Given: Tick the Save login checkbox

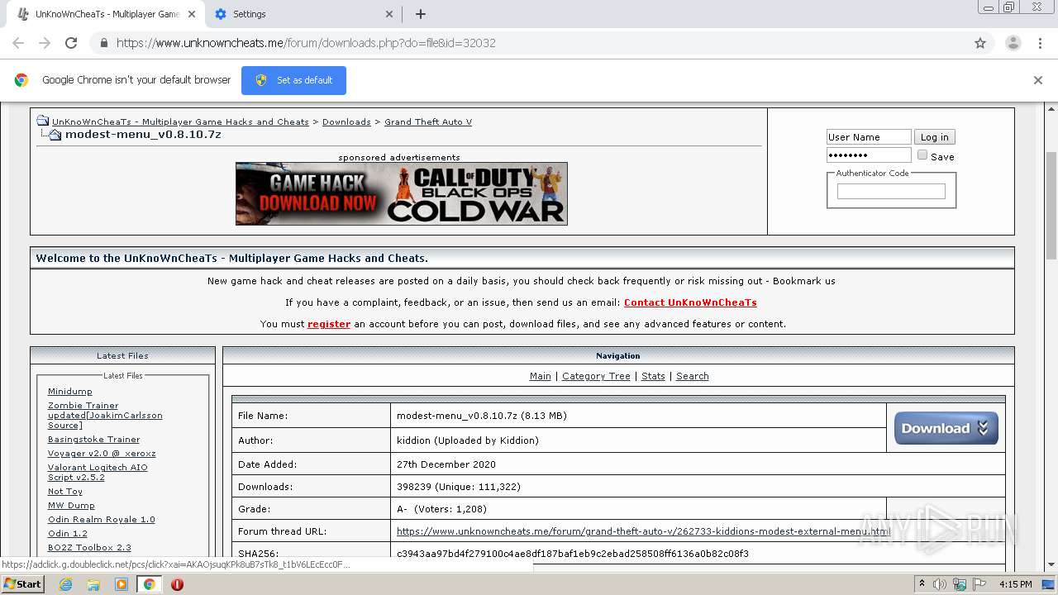Looking at the screenshot, I should 922,155.
